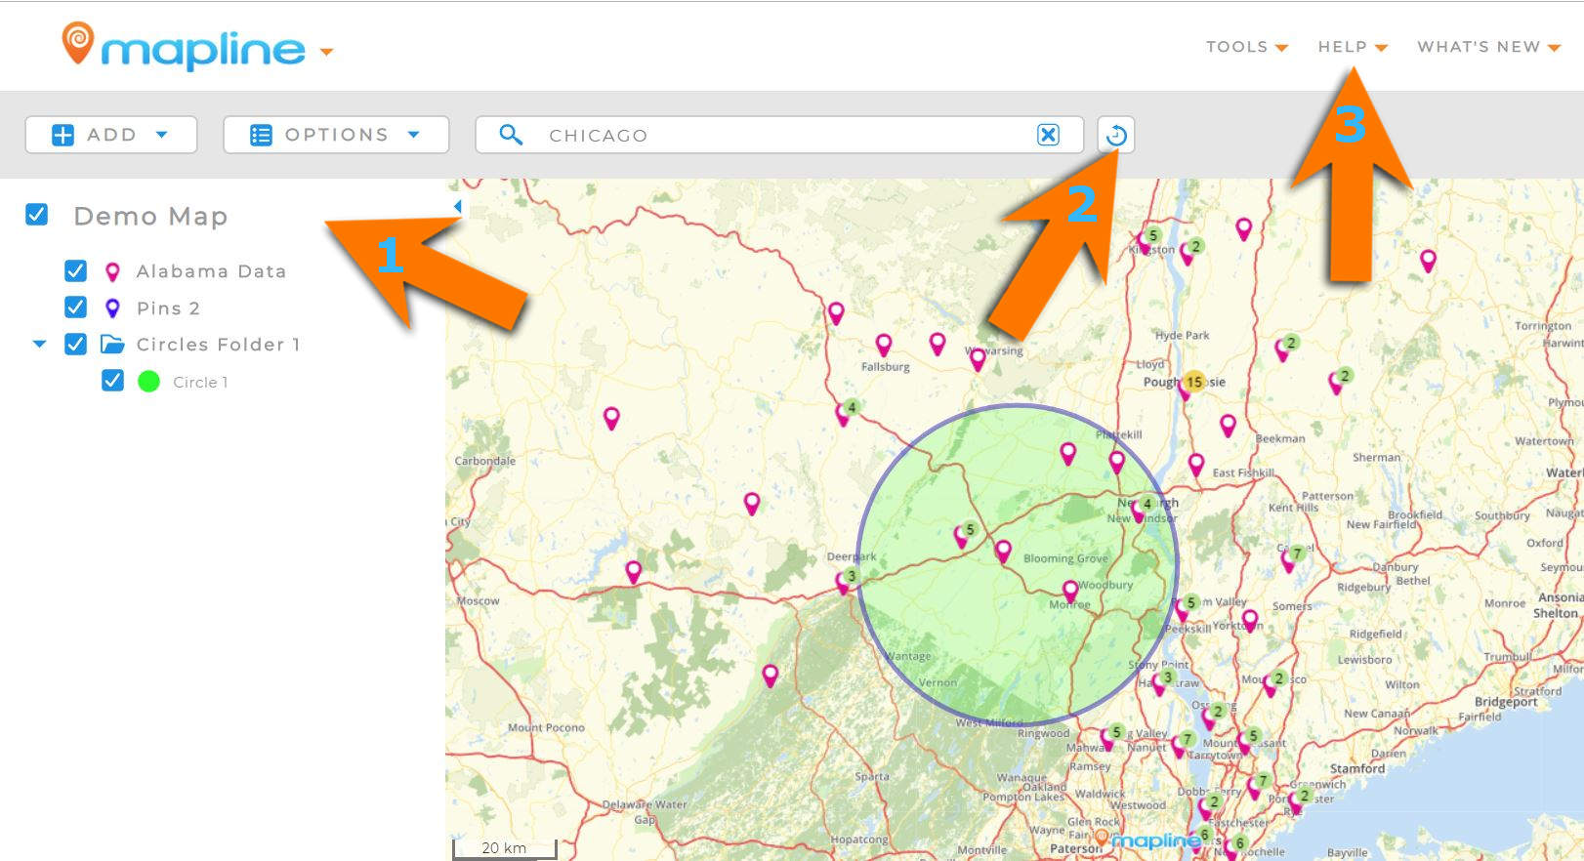Uncheck the Circle 1 layer
Screen dimensions: 1584x861
pyautogui.click(x=112, y=381)
